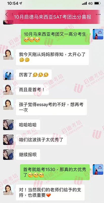This screenshot has height=203, width=104.
Task: Tap the avatar beside '继续报呗' message
Action: (x=8, y=154)
